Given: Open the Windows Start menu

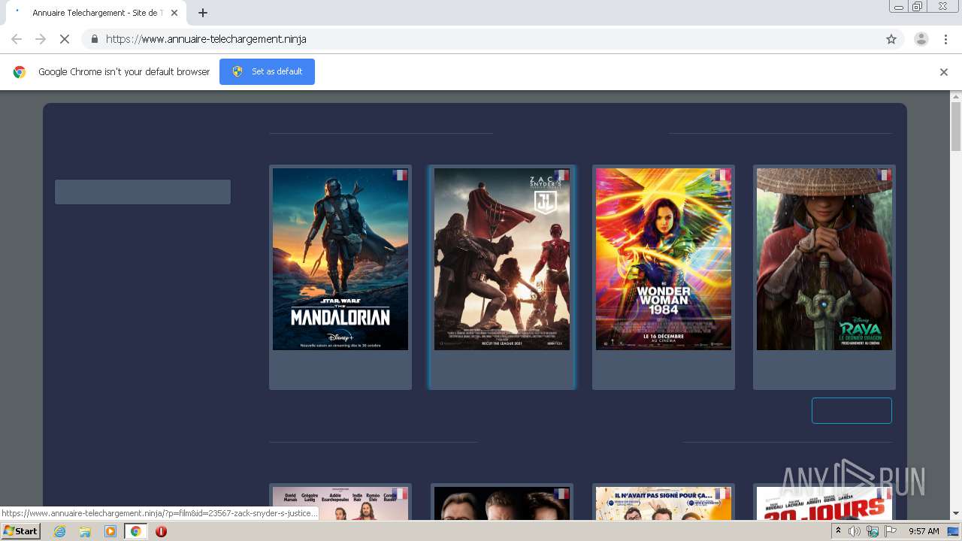Looking at the screenshot, I should coord(21,531).
